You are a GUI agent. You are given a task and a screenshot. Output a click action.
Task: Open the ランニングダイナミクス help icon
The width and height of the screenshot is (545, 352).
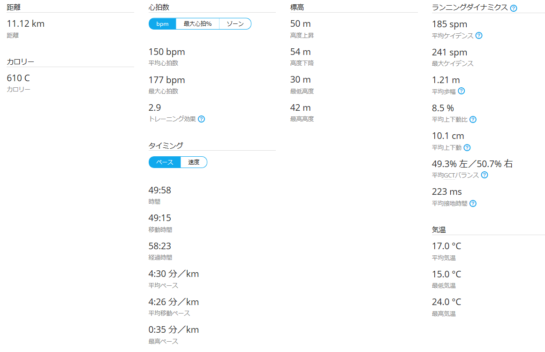click(513, 8)
